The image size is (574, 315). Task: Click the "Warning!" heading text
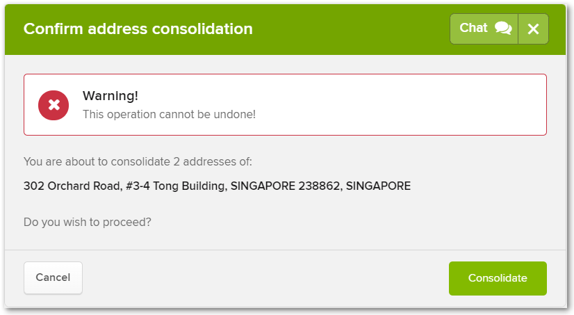[x=110, y=95]
